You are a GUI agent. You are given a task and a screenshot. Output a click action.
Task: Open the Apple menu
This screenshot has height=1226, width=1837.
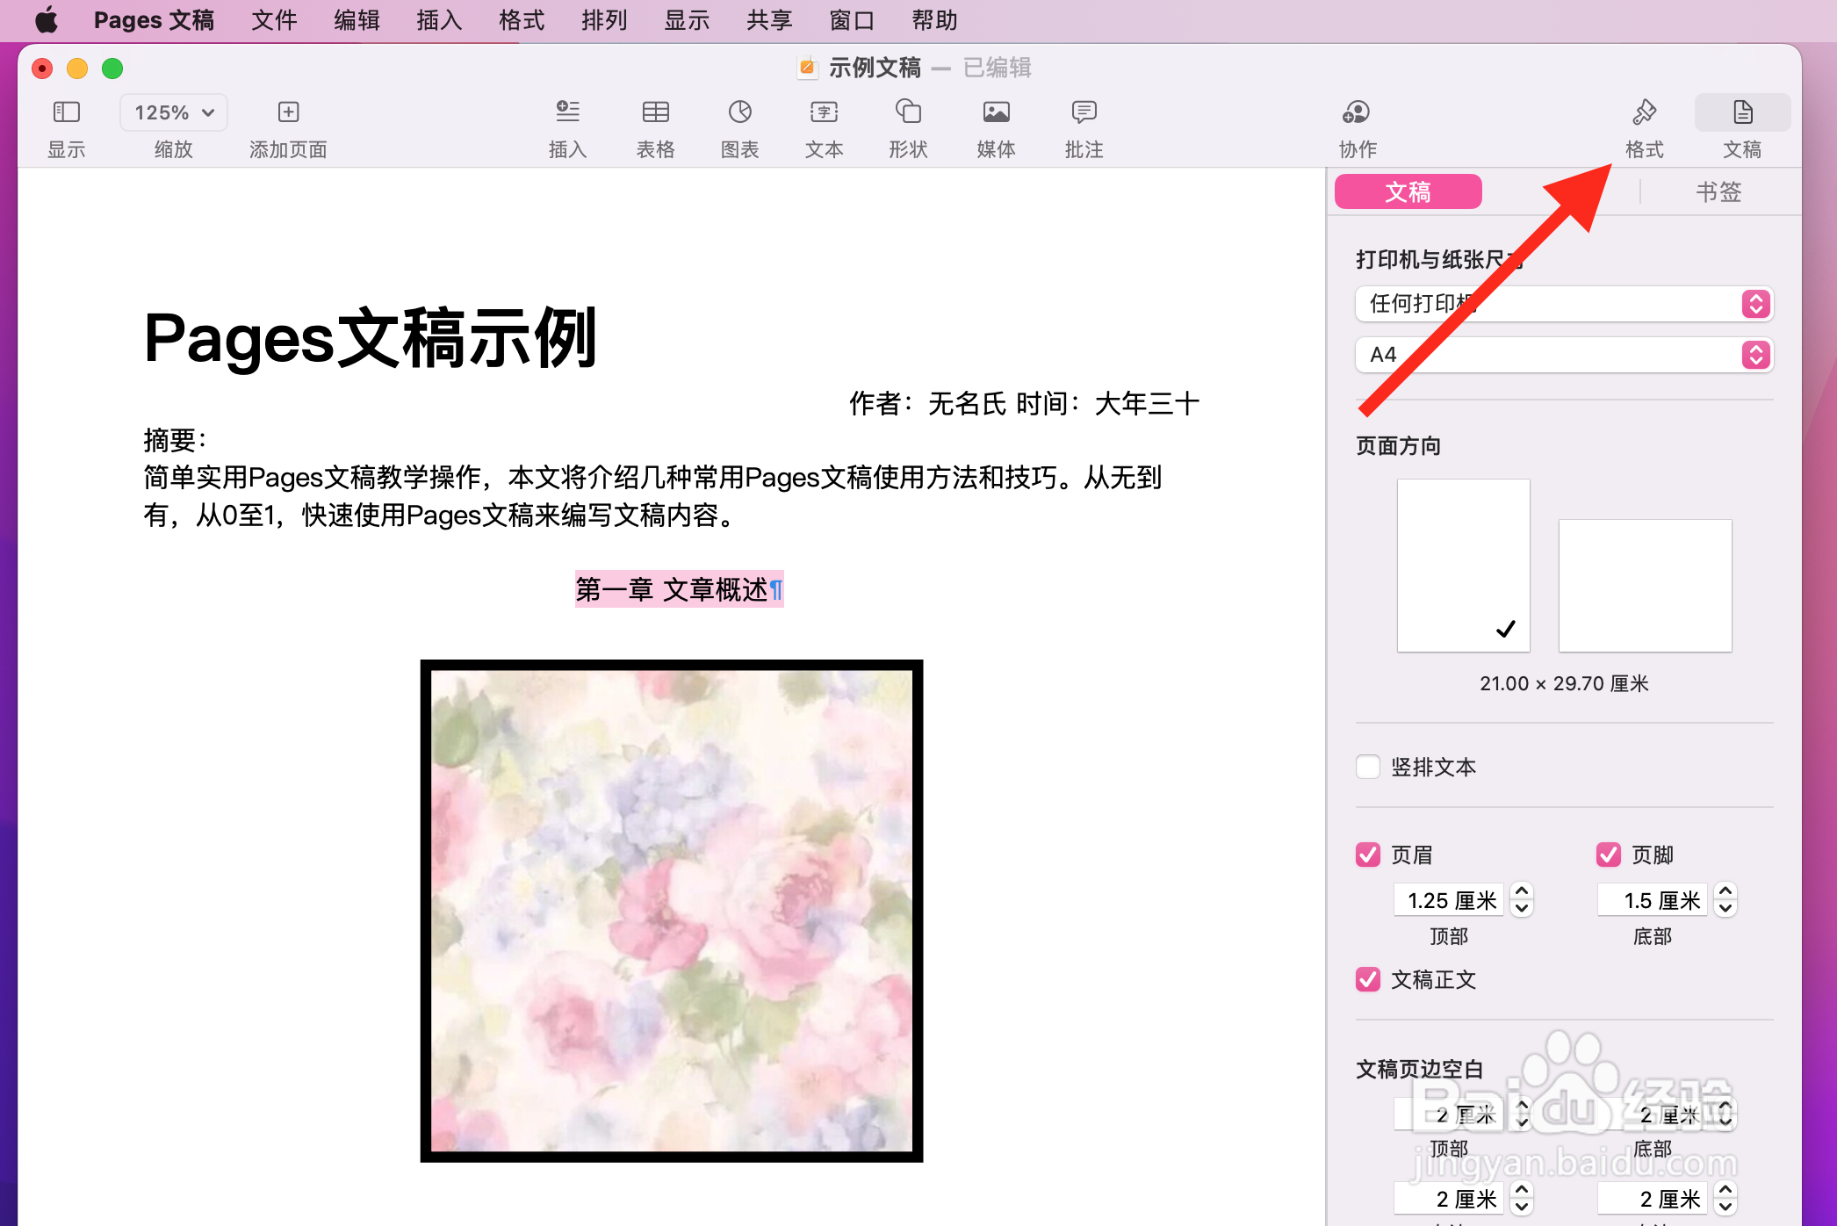(x=47, y=19)
